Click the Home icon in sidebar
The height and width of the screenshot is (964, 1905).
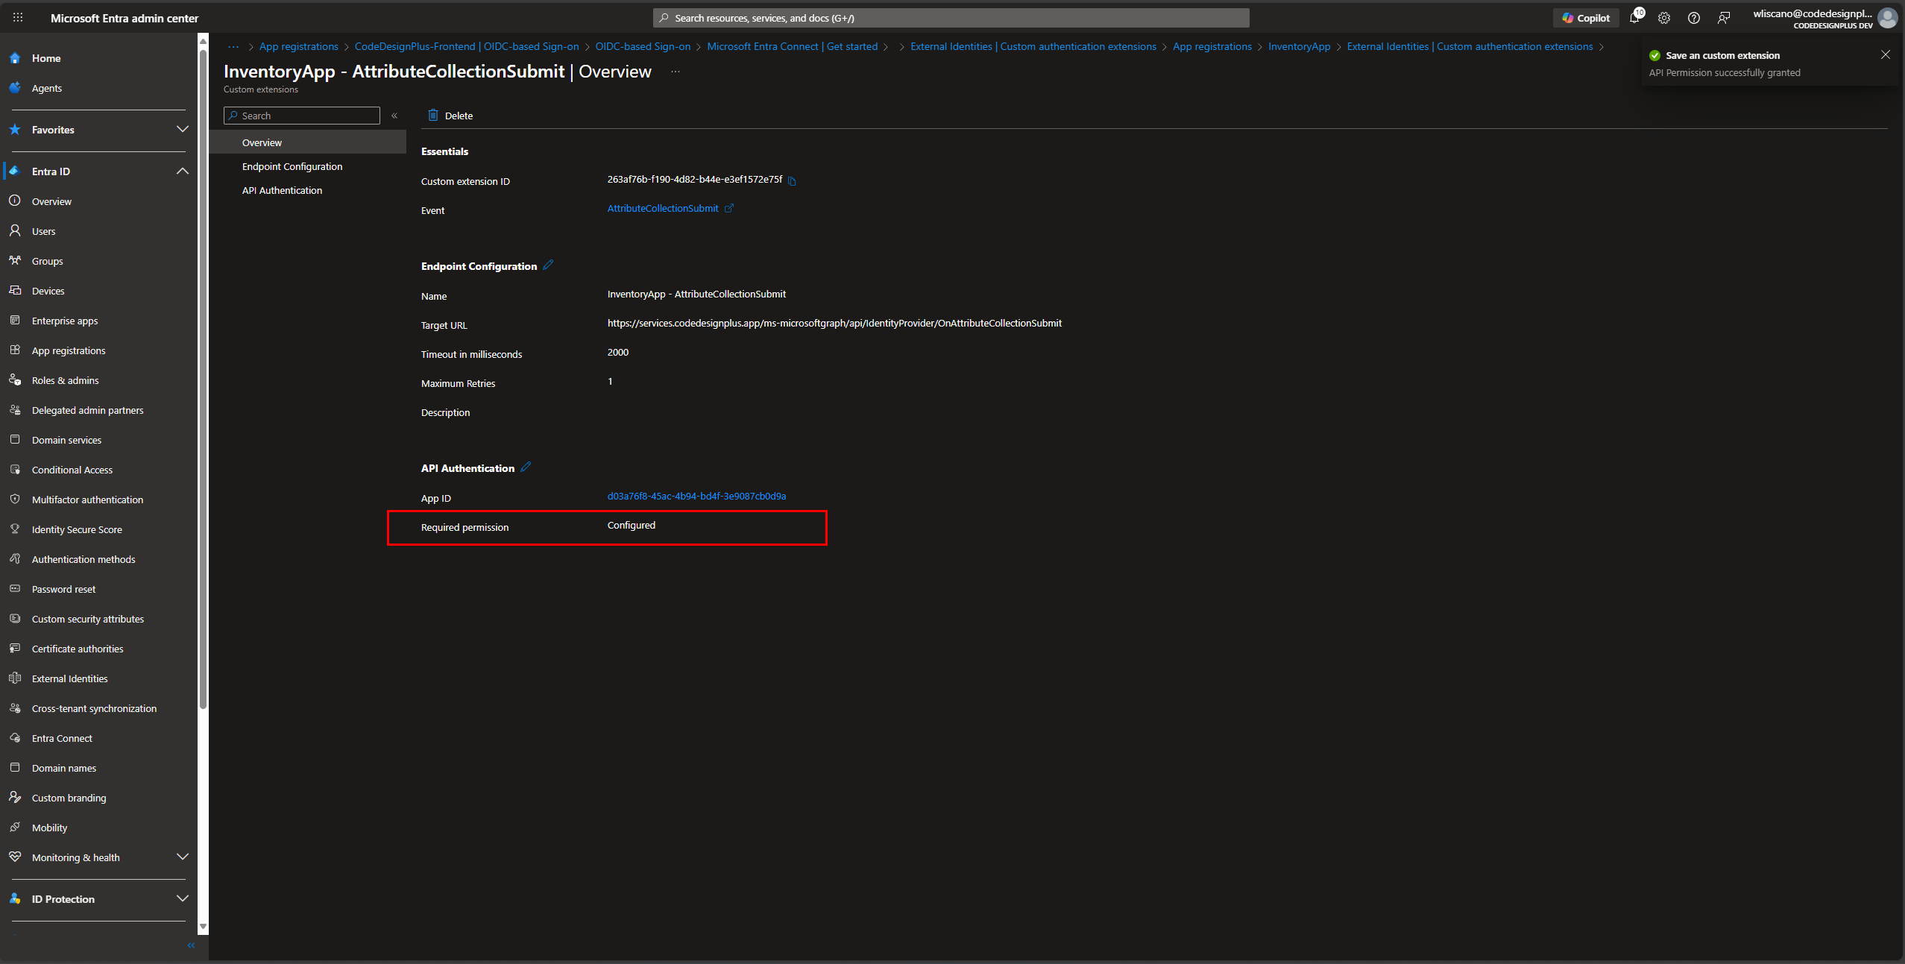[x=15, y=57]
